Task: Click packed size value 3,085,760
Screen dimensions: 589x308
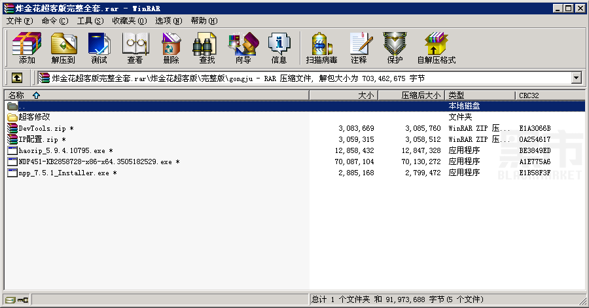Action: (x=423, y=128)
